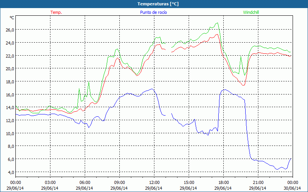
Task: Click the 21:00 time axis label
Action: [x=258, y=183]
